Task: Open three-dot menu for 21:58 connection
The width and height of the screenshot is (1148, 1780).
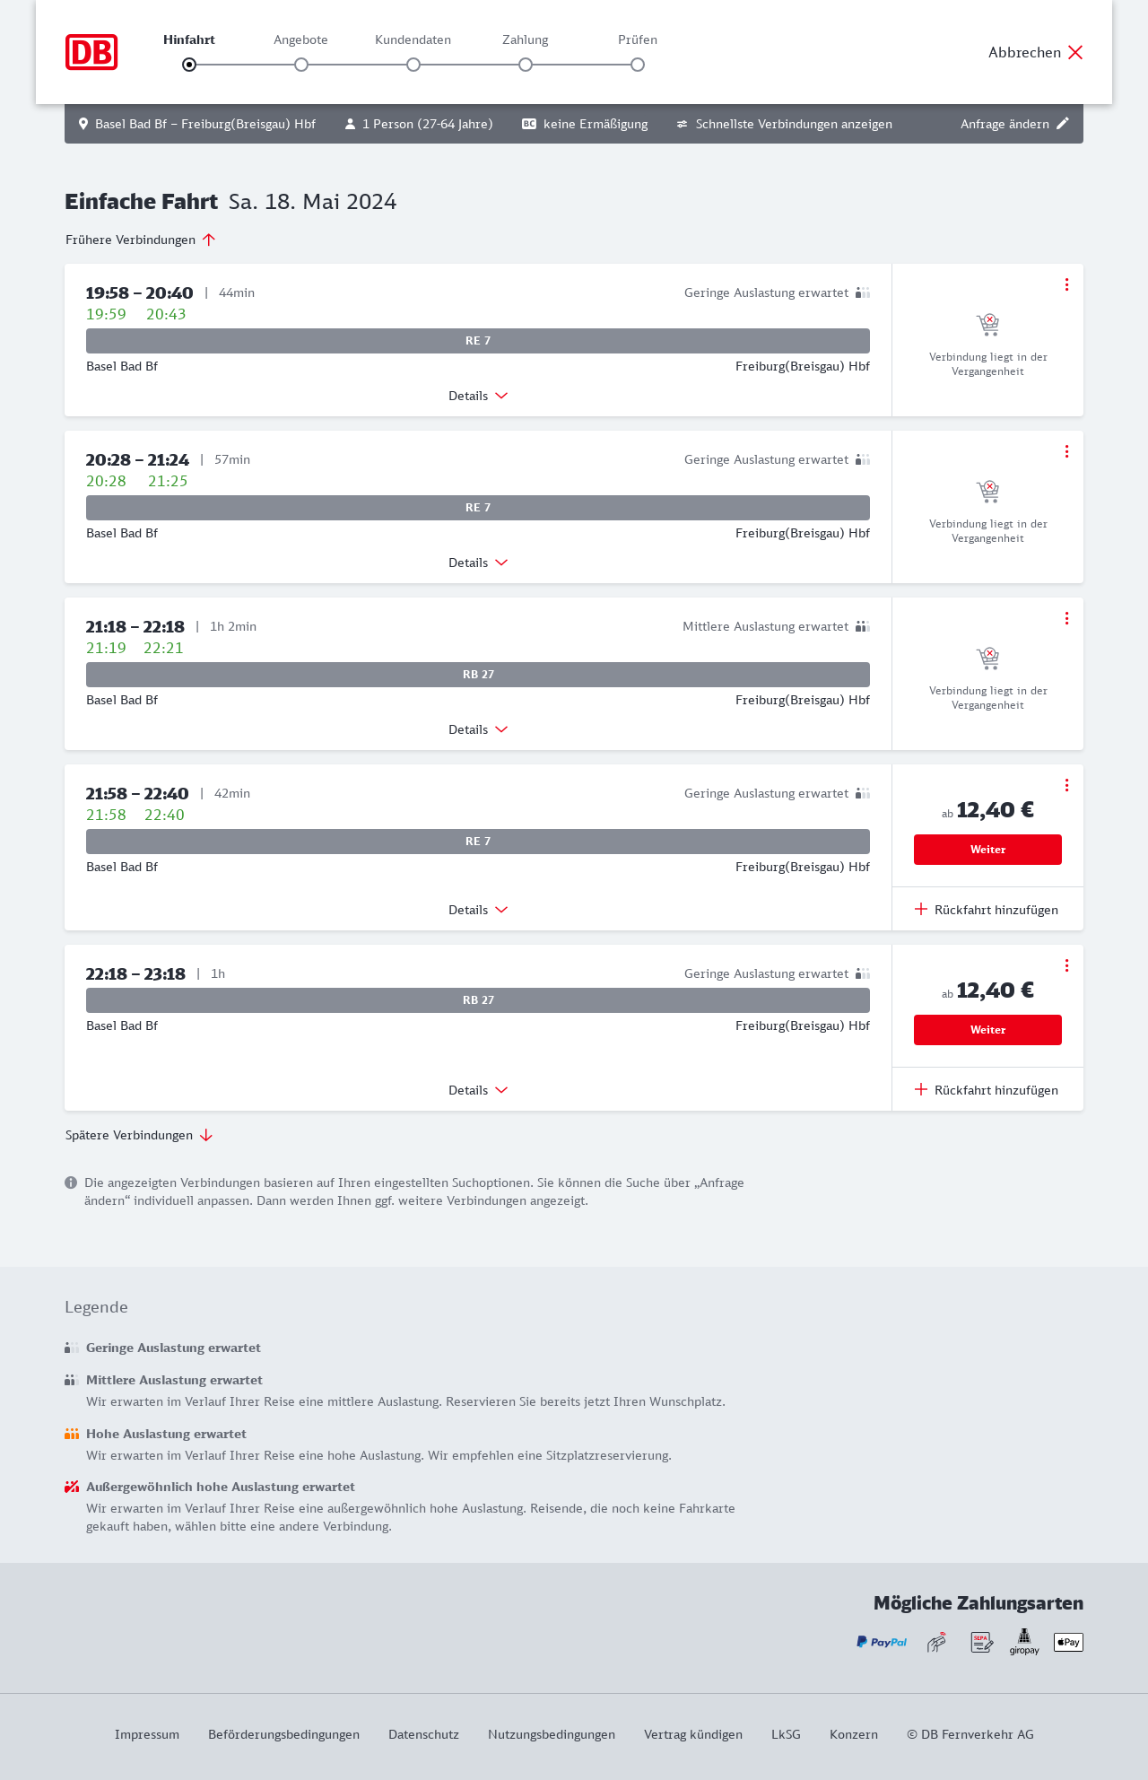Action: pos(1066,785)
